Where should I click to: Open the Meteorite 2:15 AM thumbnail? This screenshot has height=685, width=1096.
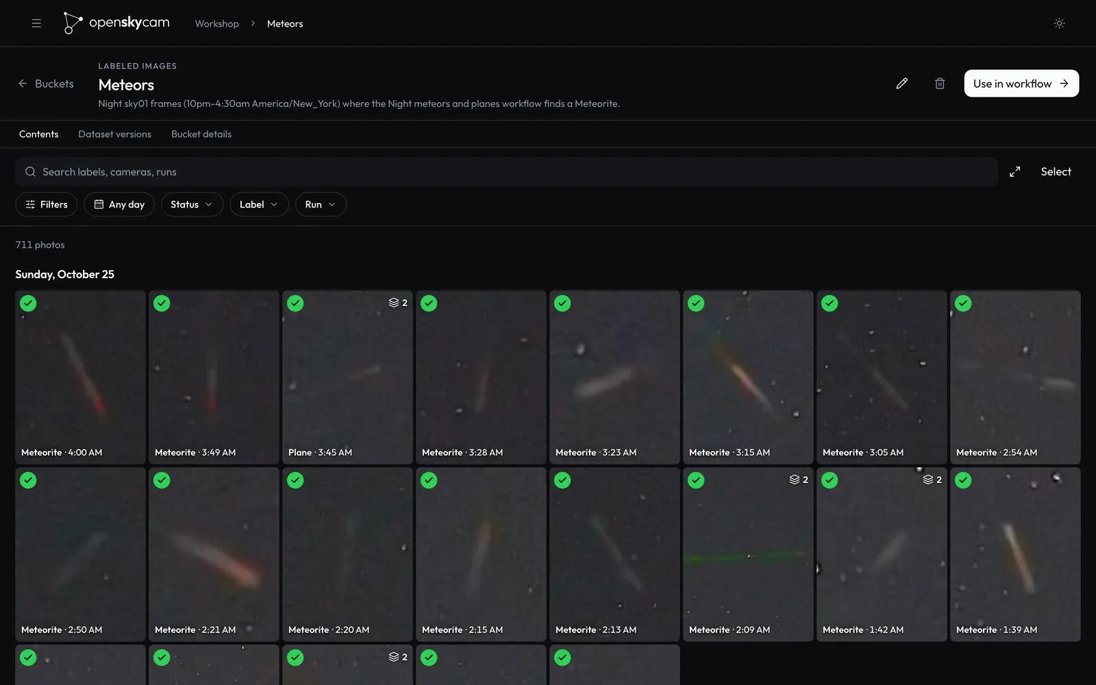click(481, 554)
